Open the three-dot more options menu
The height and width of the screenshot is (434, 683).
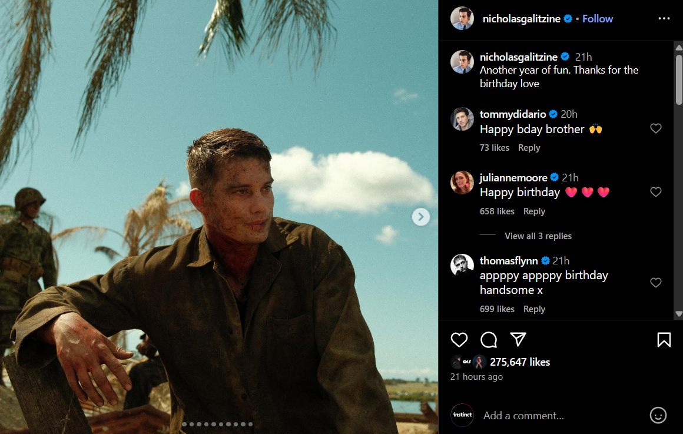664,19
